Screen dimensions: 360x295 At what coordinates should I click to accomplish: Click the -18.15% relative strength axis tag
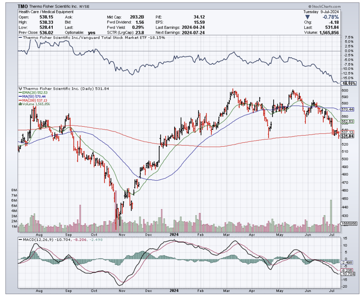[x=347, y=83]
